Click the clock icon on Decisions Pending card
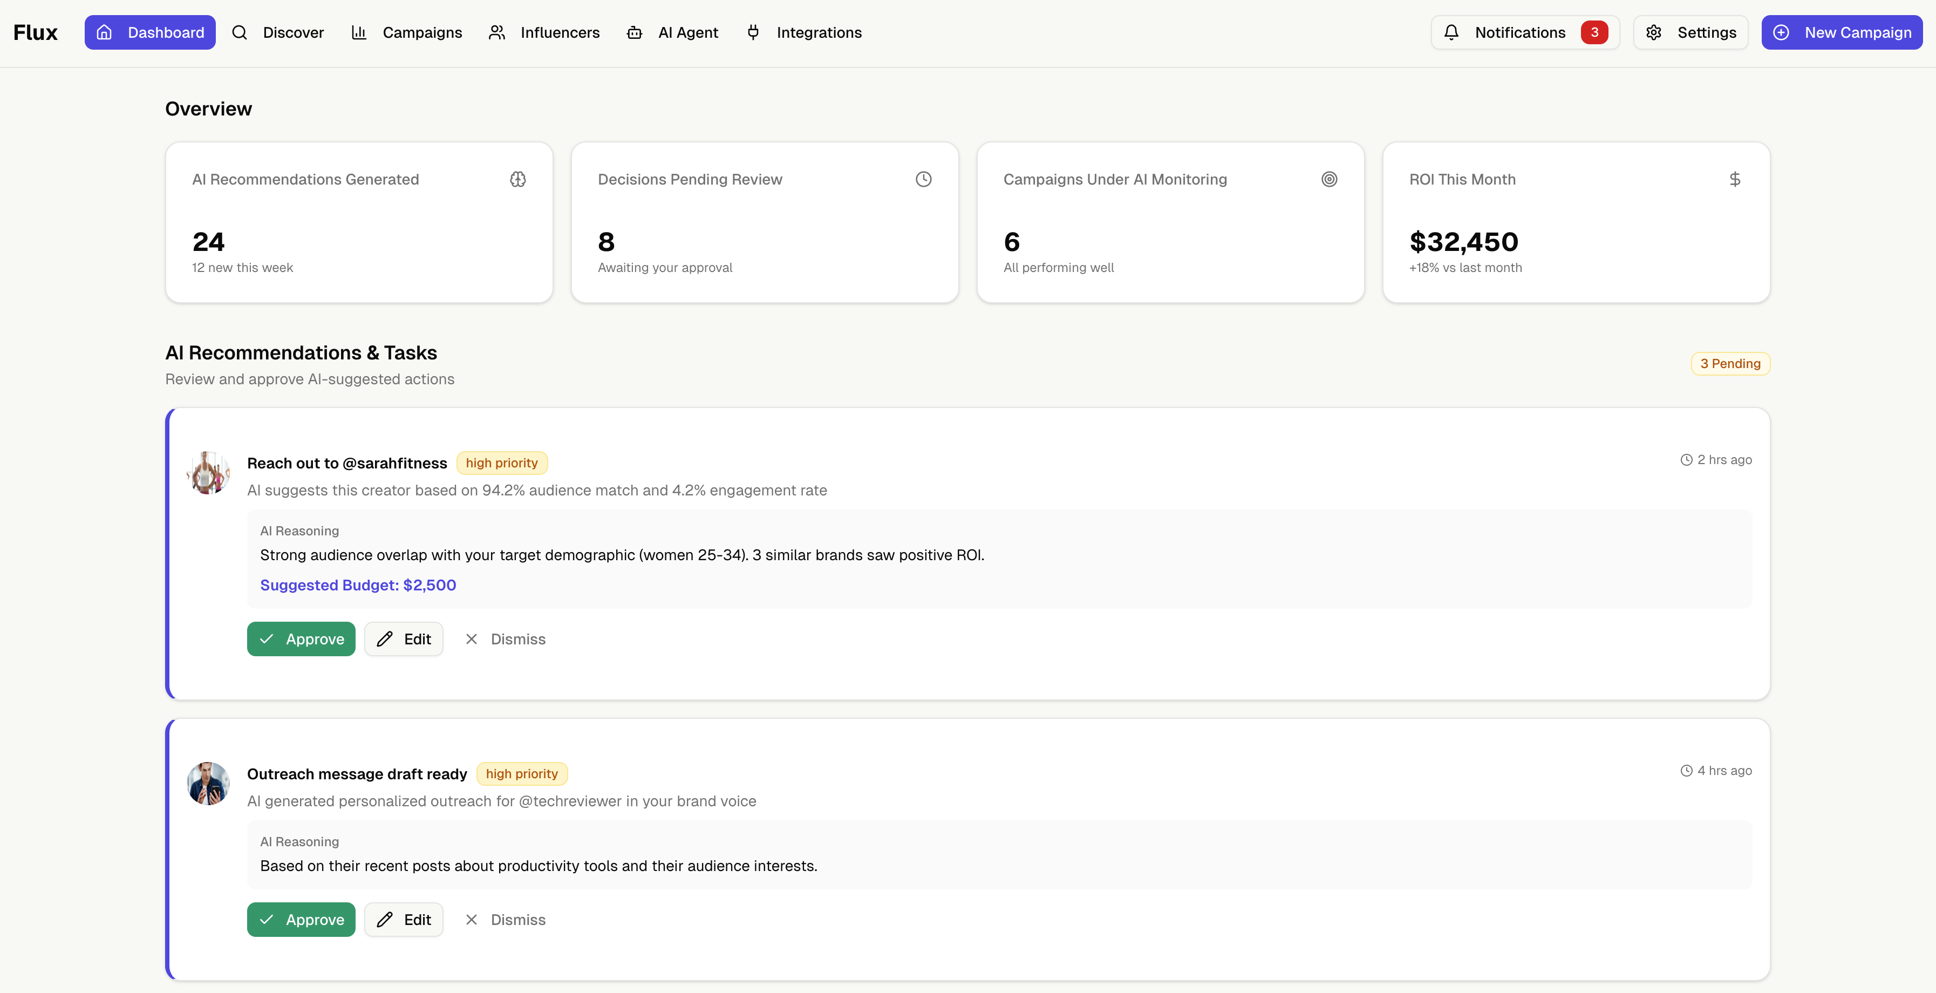Screen dimensions: 1936x993 (924, 179)
